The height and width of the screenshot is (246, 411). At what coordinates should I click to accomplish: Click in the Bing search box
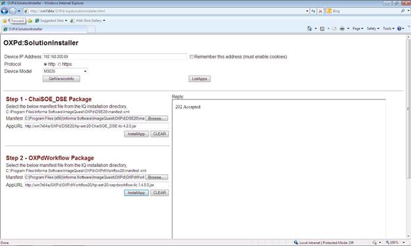(x=366, y=11)
